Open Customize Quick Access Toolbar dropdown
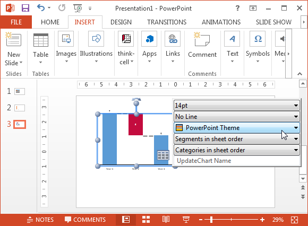Screen dimensions: 308x226 click(90, 8)
